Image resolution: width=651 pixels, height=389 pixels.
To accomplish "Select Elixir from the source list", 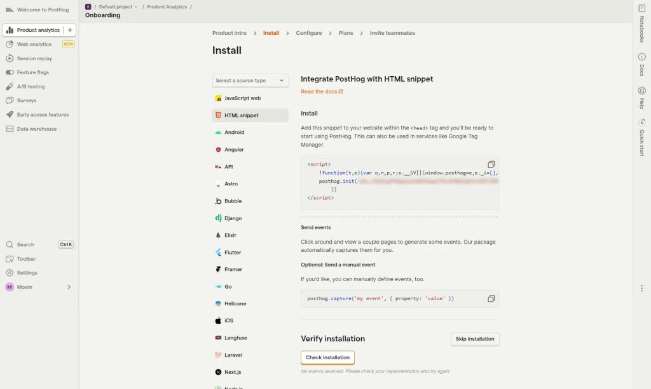I will (x=250, y=235).
